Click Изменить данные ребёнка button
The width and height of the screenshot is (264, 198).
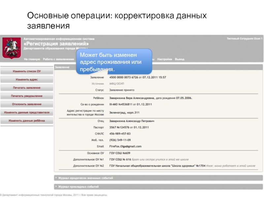(27, 121)
